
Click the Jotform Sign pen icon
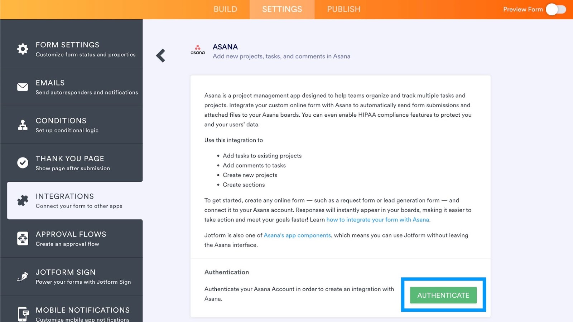coord(23,277)
